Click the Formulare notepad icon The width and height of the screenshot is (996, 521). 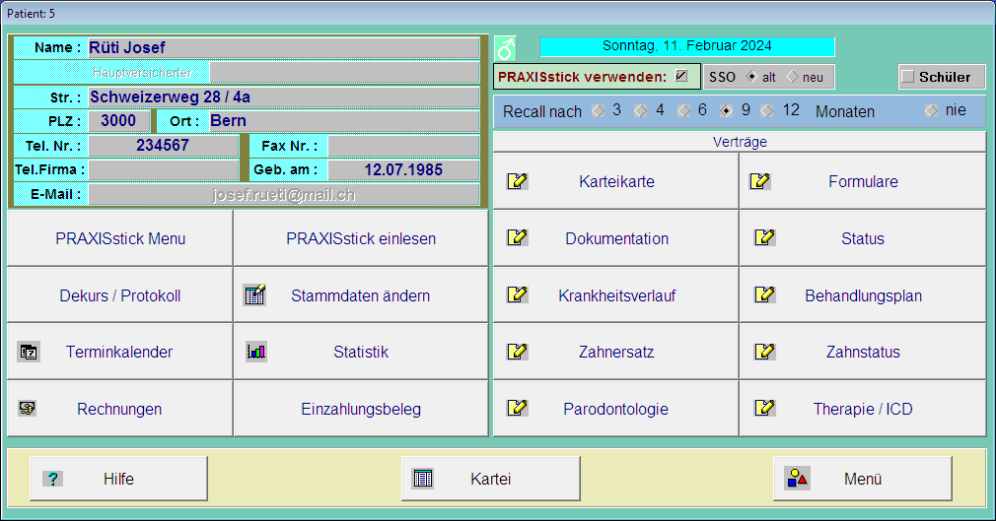tap(759, 181)
